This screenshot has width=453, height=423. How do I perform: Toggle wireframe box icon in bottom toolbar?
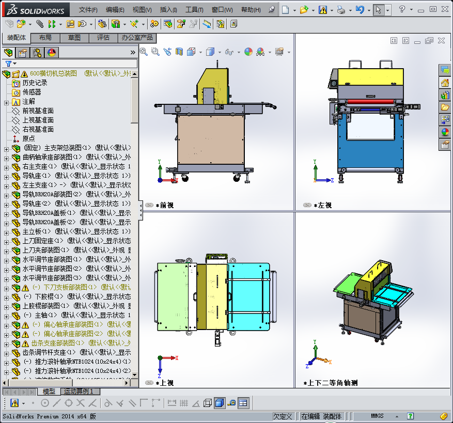click(208, 403)
